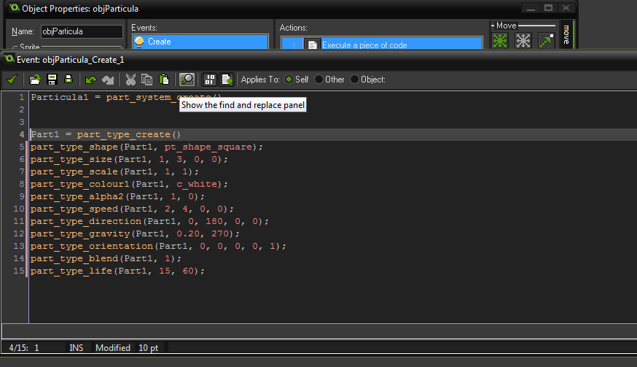Print the code using printer icon

(x=69, y=80)
